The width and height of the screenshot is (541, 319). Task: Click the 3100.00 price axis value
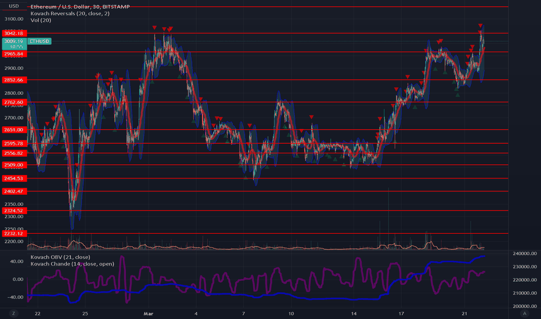click(x=14, y=19)
